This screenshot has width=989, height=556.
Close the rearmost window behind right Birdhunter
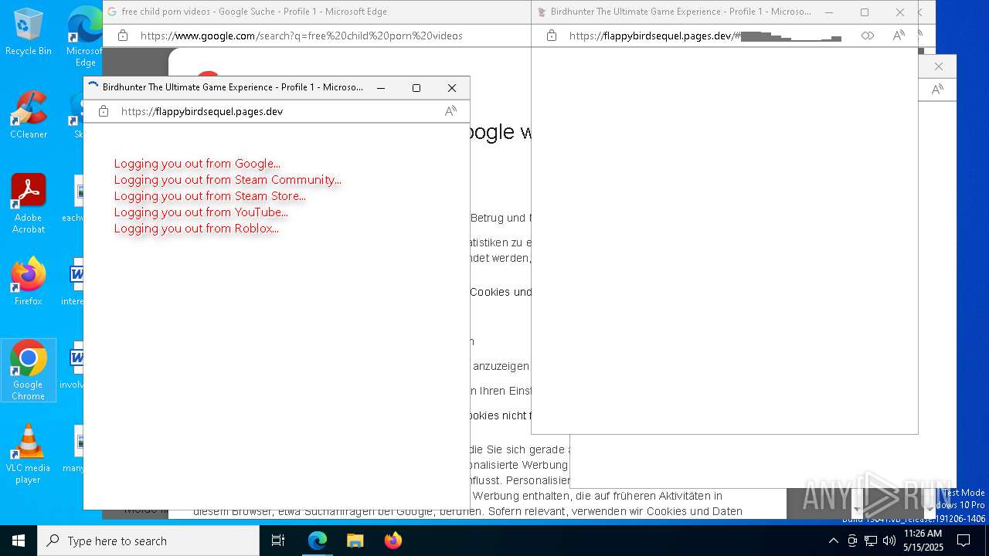point(939,66)
